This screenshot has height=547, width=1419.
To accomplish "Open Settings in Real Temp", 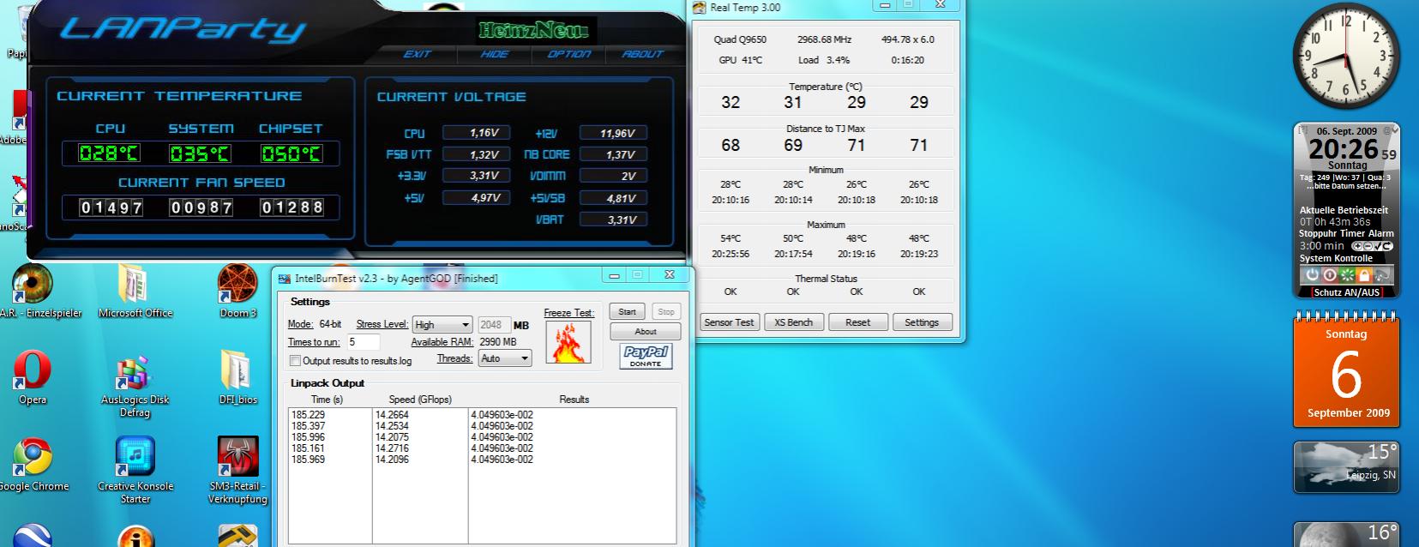I will click(x=922, y=322).
